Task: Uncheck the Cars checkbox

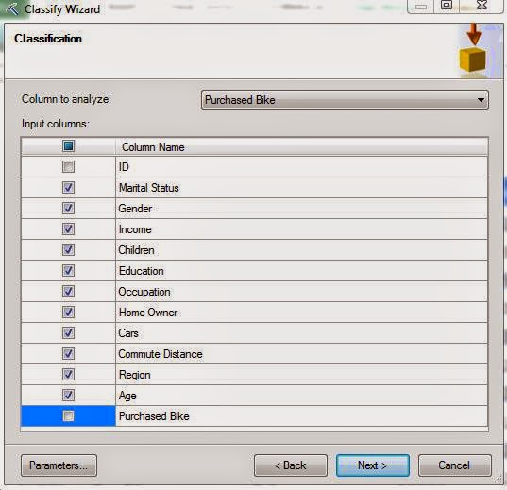Action: tap(68, 333)
